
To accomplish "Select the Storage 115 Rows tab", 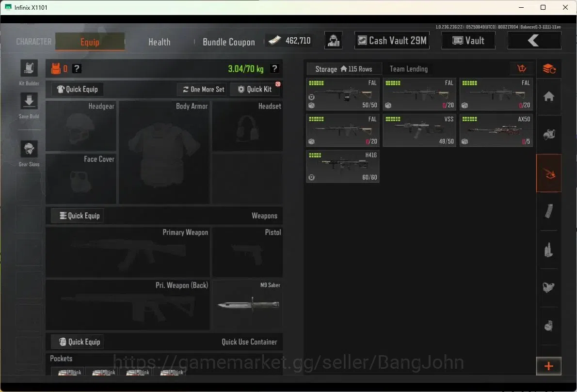I will click(344, 69).
